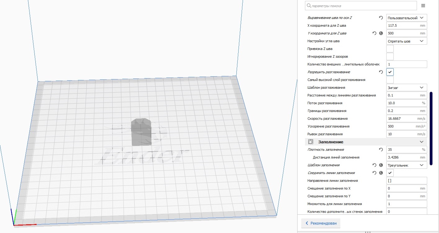Edit the Y coordinate for Z seam field
Viewport: 439px width, 233px height.
407,33
